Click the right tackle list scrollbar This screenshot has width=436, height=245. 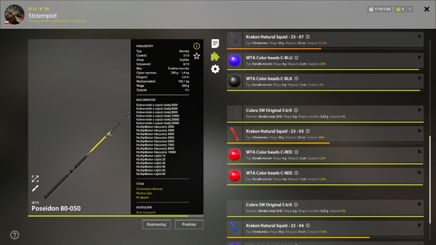point(430,180)
